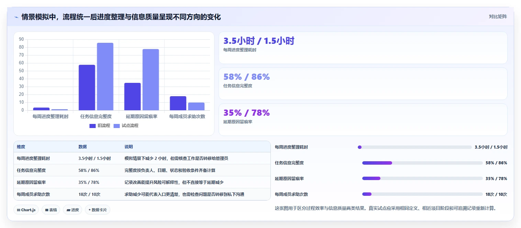Click the Chart.js tag icon
521x228 pixels.
19,210
